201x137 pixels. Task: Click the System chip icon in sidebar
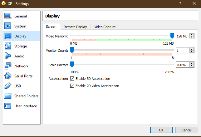pyautogui.click(x=8, y=26)
